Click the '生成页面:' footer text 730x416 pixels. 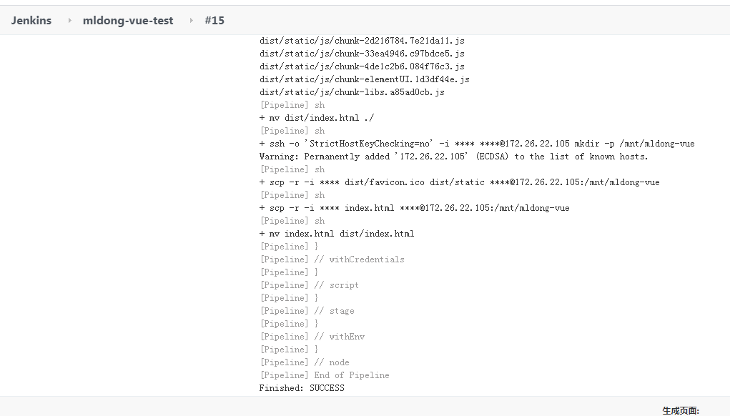coord(680,410)
